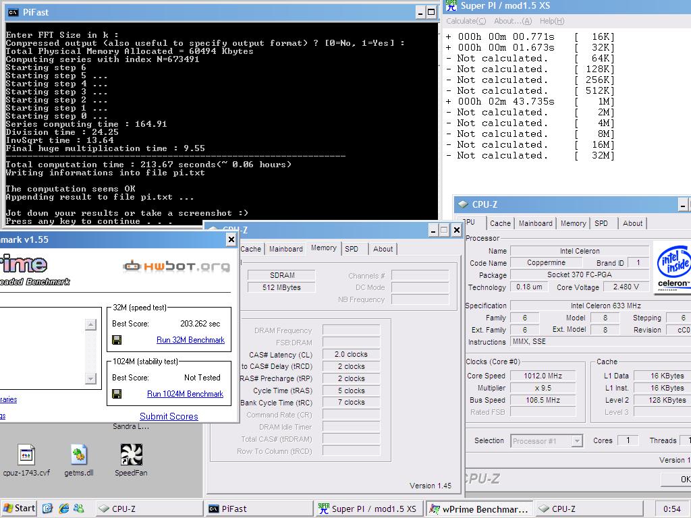691x518 pixels.
Task: Minimize the middle CPU-Z window
Action: click(433, 230)
